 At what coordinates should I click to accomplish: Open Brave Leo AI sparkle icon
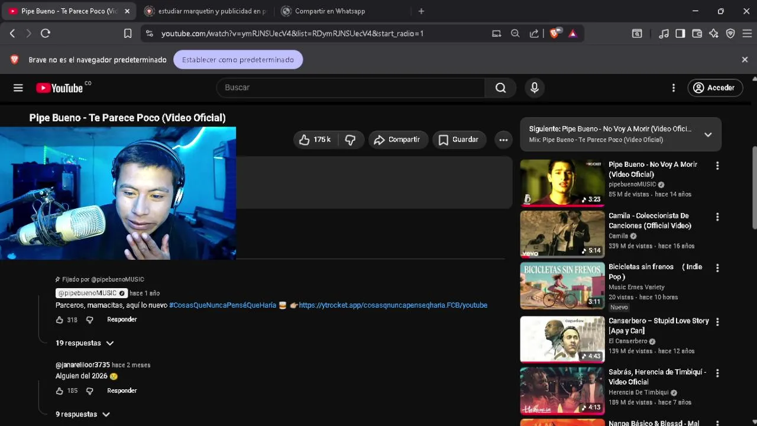point(714,34)
